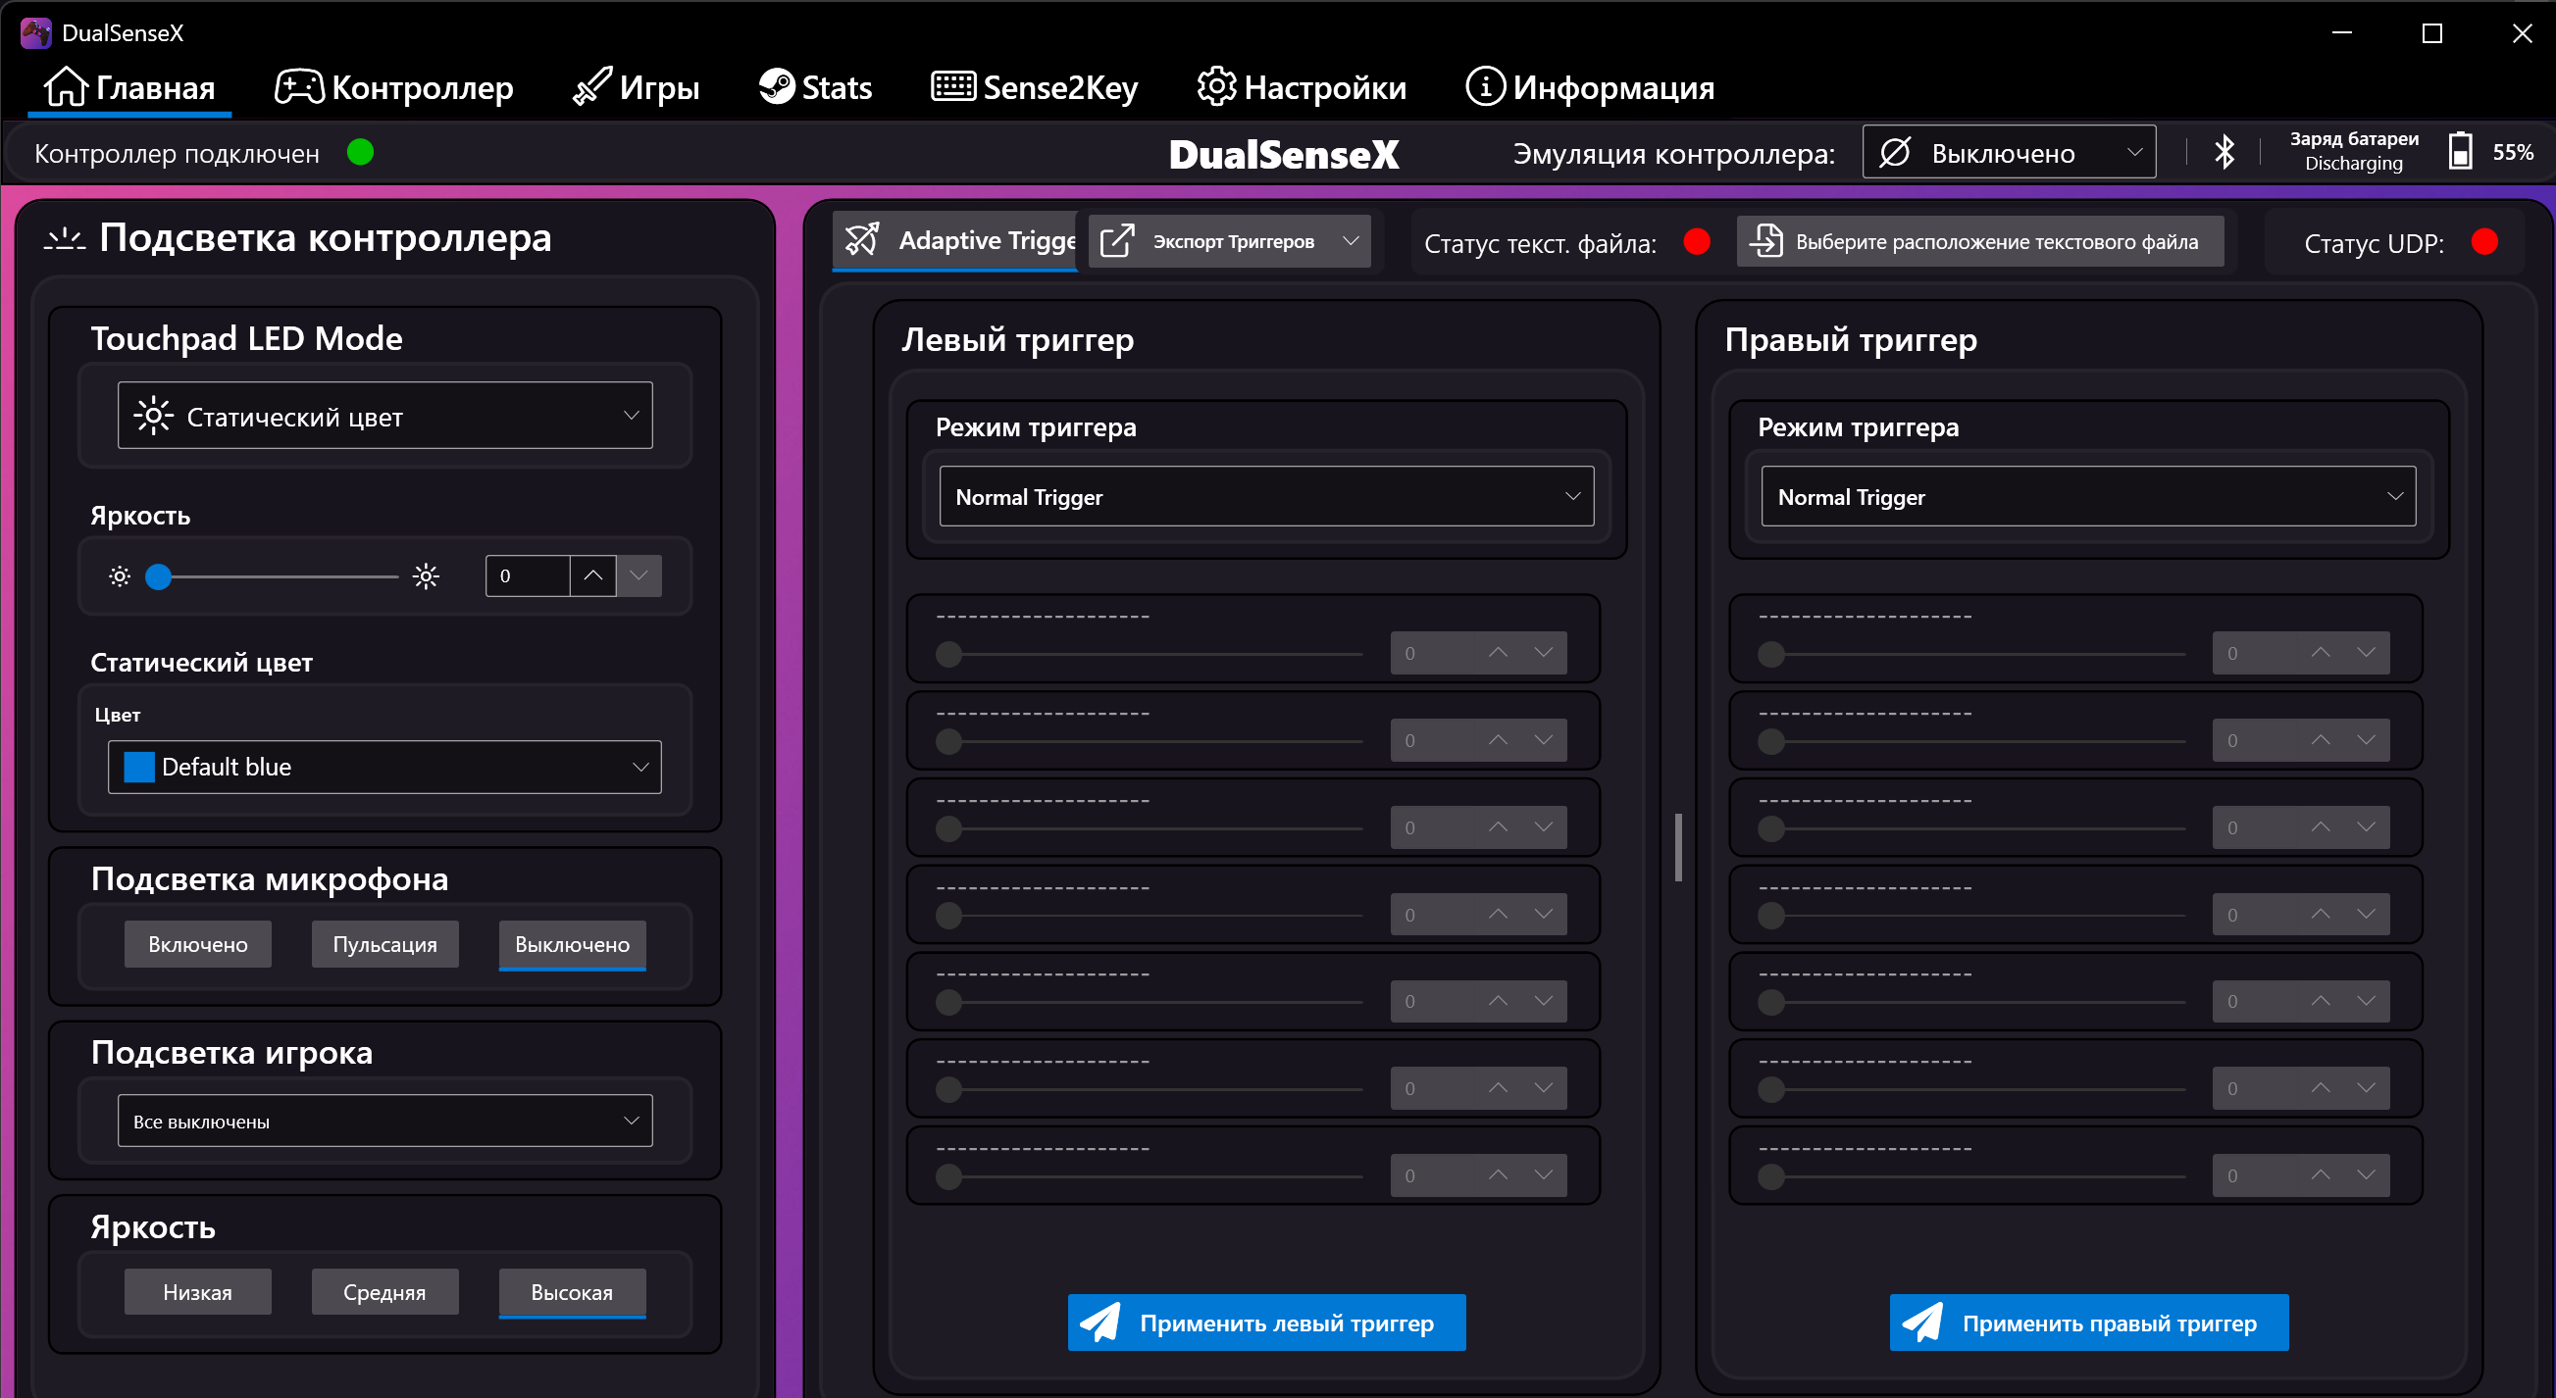
Task: Open the Все выключены player LED dropdown
Action: tap(385, 1121)
